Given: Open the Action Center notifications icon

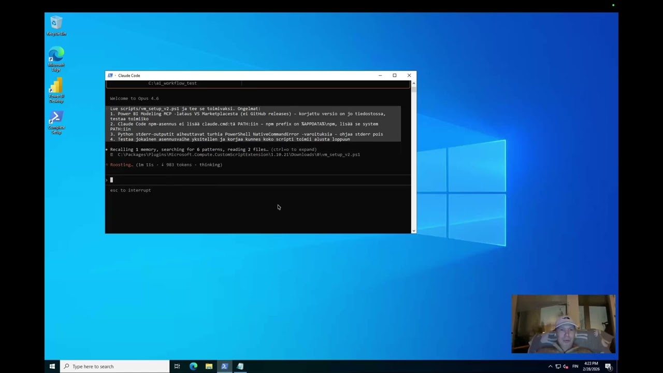Looking at the screenshot, I should pos(609,366).
